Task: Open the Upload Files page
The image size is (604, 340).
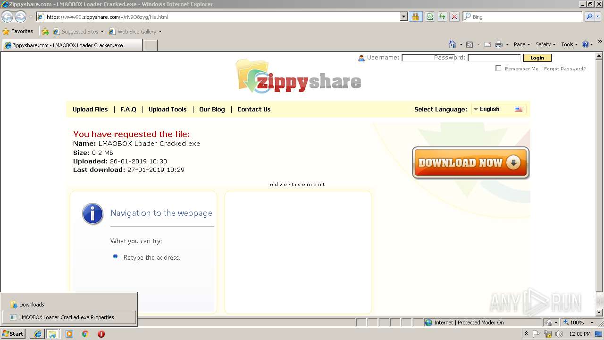Action: click(x=90, y=109)
